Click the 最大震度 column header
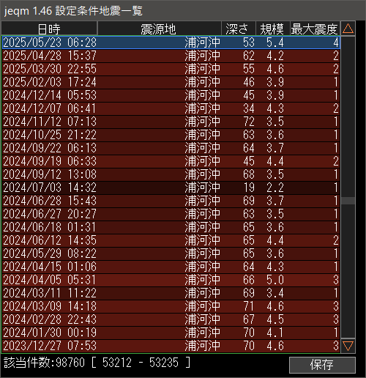366x378 pixels. (x=315, y=29)
